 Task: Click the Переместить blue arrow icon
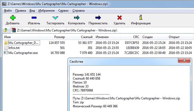click(x=98, y=18)
